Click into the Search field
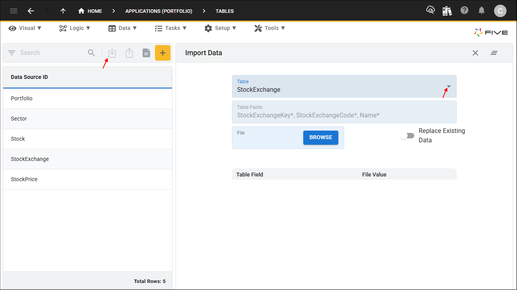The width and height of the screenshot is (517, 290). [51, 53]
